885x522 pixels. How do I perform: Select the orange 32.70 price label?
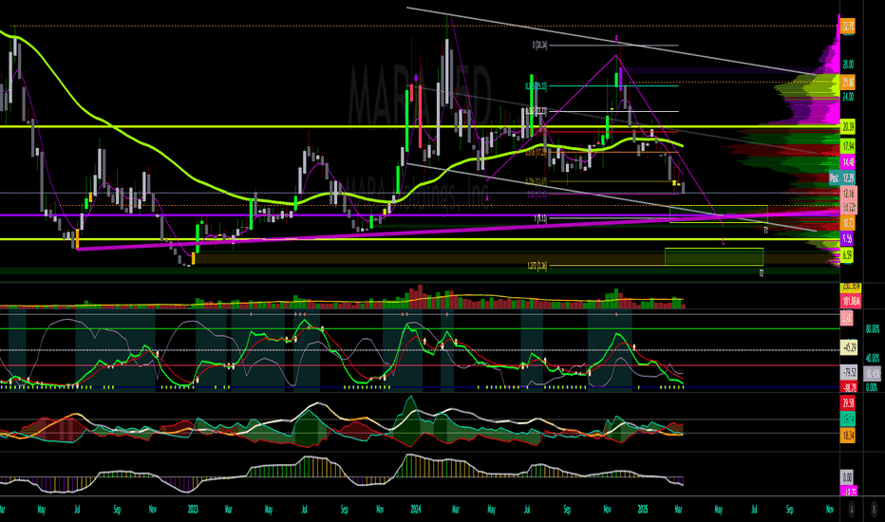tap(848, 26)
